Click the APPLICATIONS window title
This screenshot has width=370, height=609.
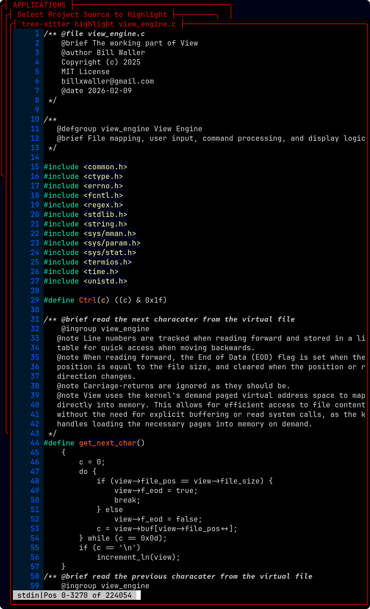click(x=39, y=5)
